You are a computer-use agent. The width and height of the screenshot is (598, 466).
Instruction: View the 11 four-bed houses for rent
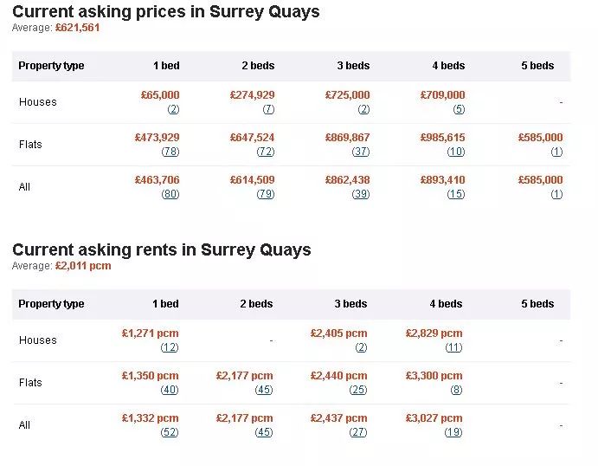coord(453,347)
